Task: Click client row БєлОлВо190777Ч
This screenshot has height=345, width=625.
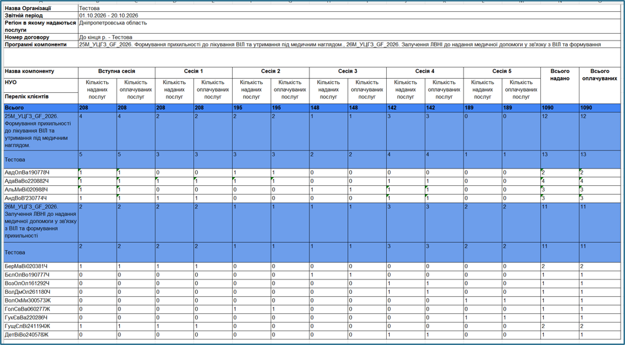Action: pos(41,275)
